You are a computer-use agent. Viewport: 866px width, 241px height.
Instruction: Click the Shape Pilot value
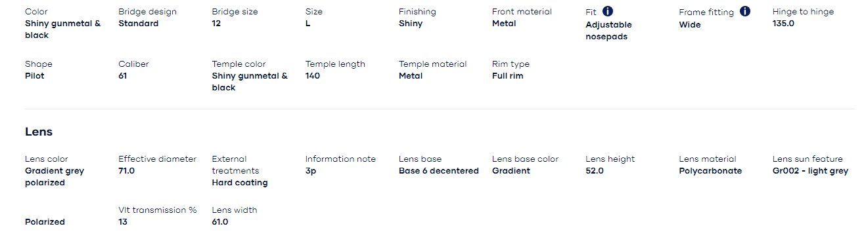35,76
